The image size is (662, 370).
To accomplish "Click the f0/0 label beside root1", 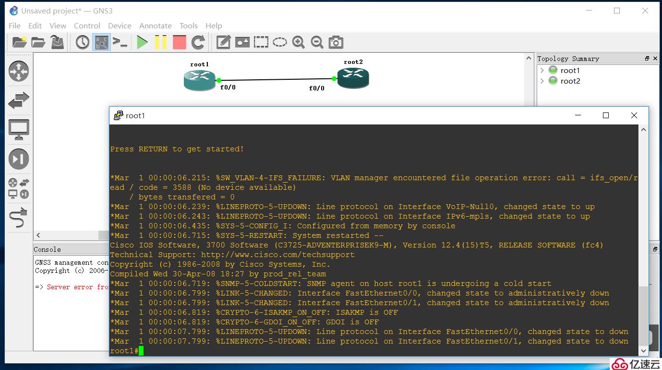I will (228, 87).
